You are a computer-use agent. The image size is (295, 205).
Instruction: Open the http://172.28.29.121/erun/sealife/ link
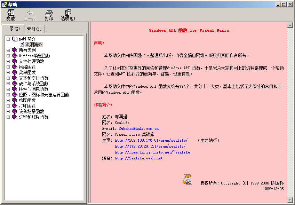tap(150, 146)
